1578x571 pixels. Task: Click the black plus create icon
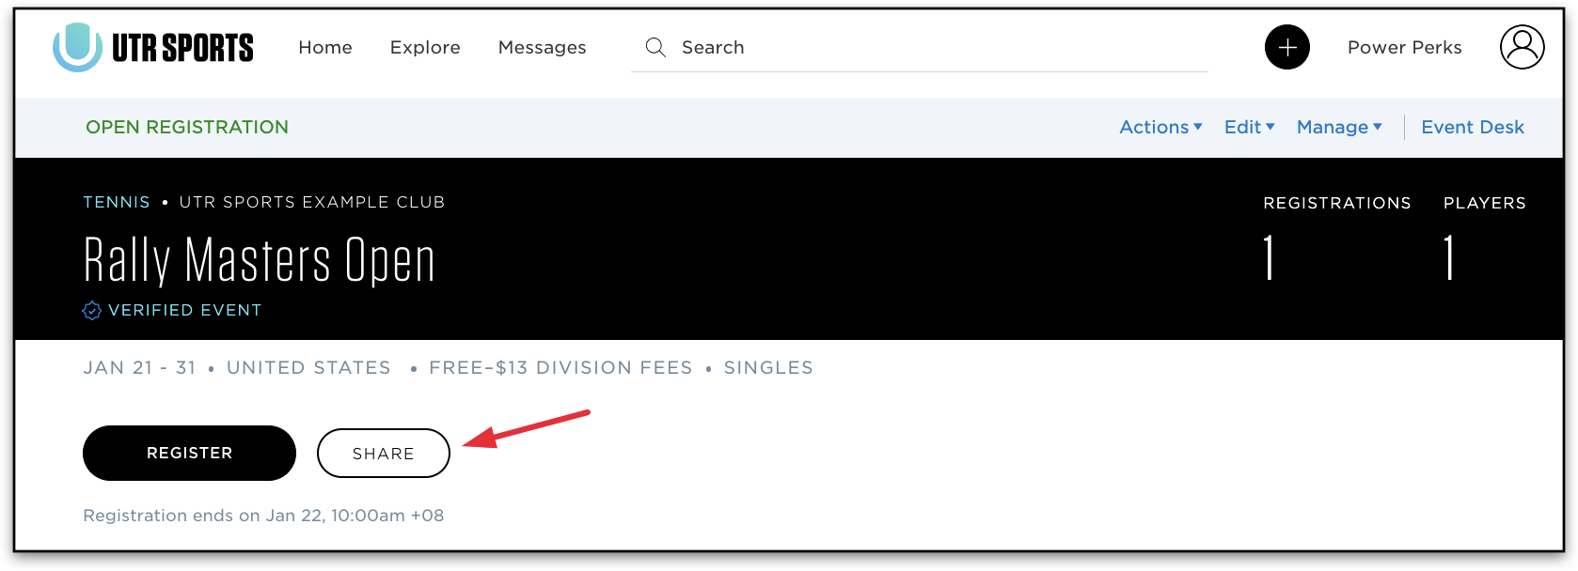tap(1287, 47)
